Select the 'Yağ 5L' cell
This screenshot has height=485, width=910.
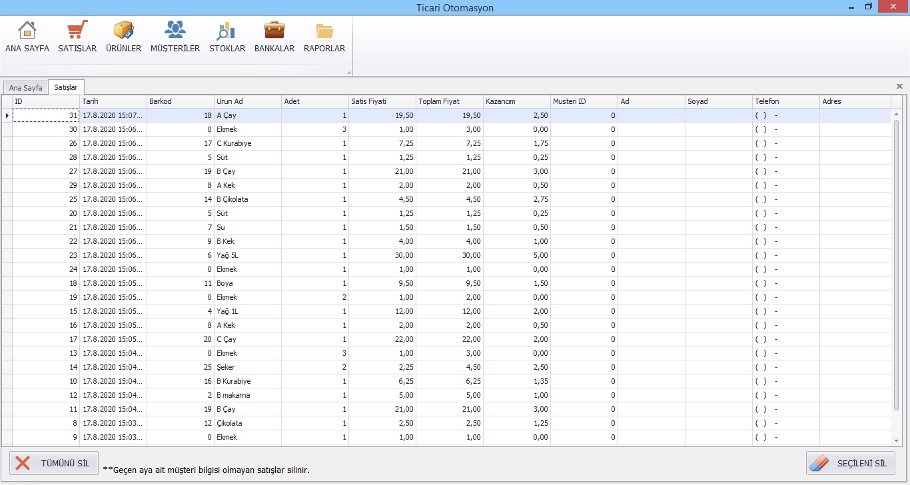point(247,255)
